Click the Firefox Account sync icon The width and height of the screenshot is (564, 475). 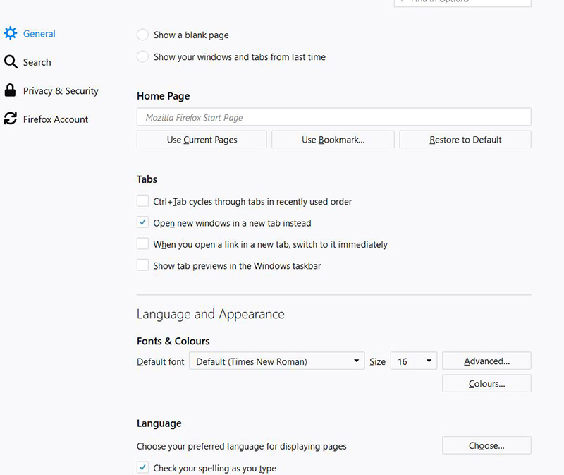point(10,119)
